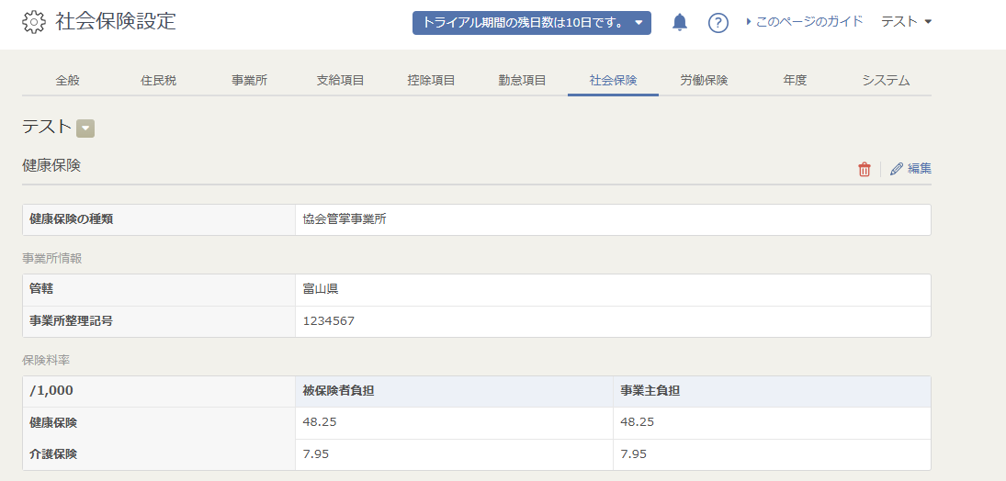Open the notification bell
This screenshot has height=481, width=1006.
(680, 22)
